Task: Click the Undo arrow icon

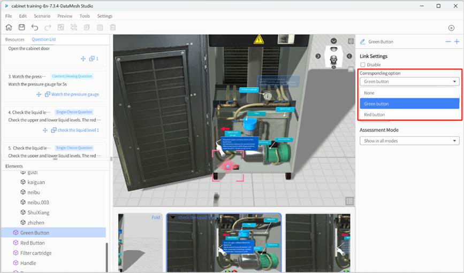Action: (x=35, y=27)
